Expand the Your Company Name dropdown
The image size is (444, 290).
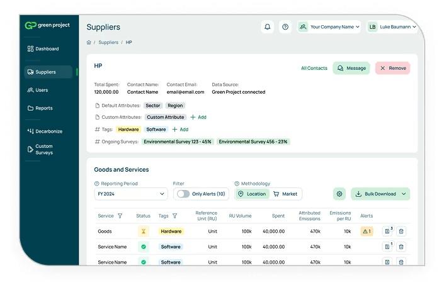329,27
